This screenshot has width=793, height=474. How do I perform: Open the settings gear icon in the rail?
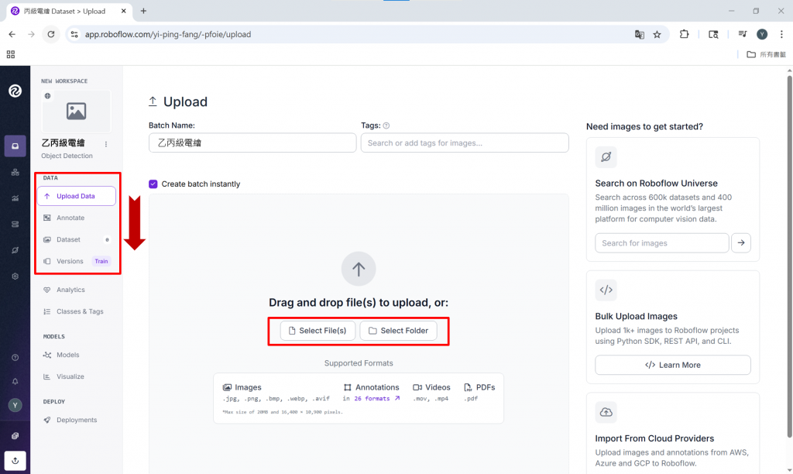click(15, 276)
